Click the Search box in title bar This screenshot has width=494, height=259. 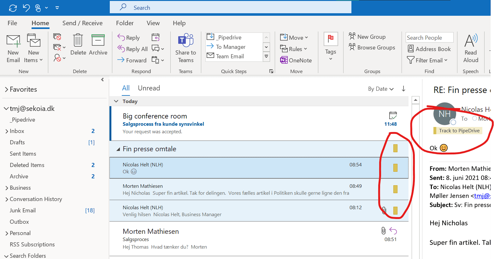click(x=230, y=8)
